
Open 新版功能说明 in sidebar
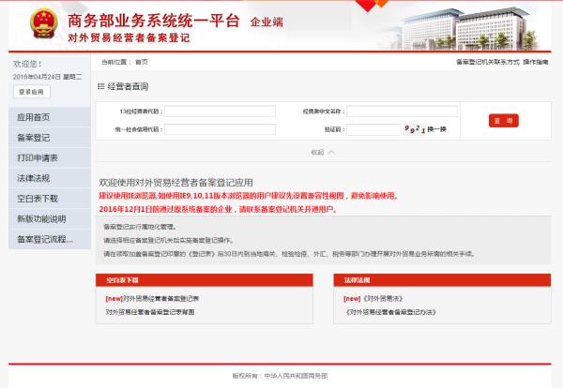(x=50, y=218)
